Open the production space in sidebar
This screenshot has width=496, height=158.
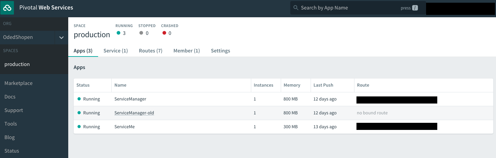click(17, 64)
